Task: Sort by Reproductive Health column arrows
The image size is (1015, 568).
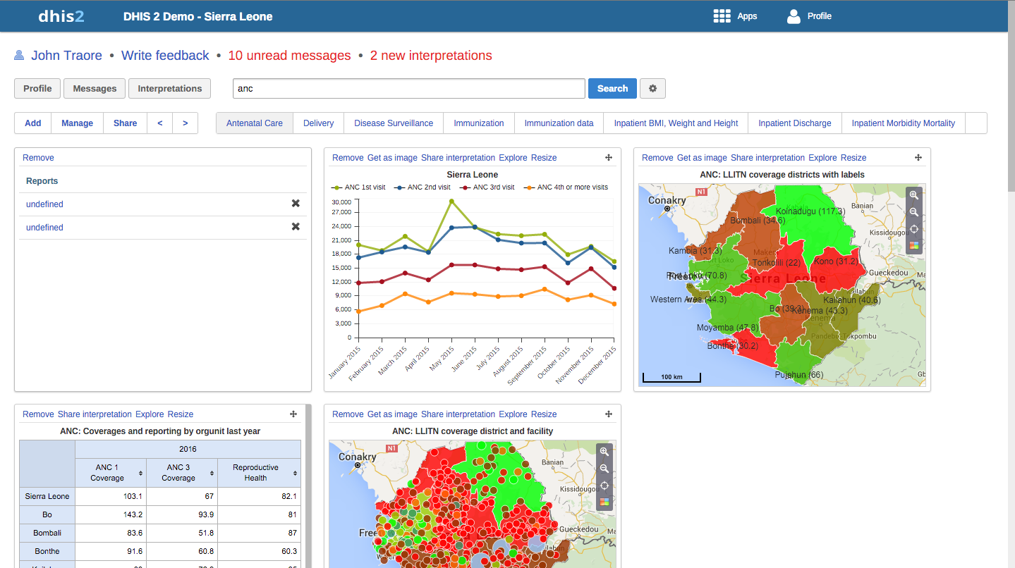Action: tap(295, 473)
